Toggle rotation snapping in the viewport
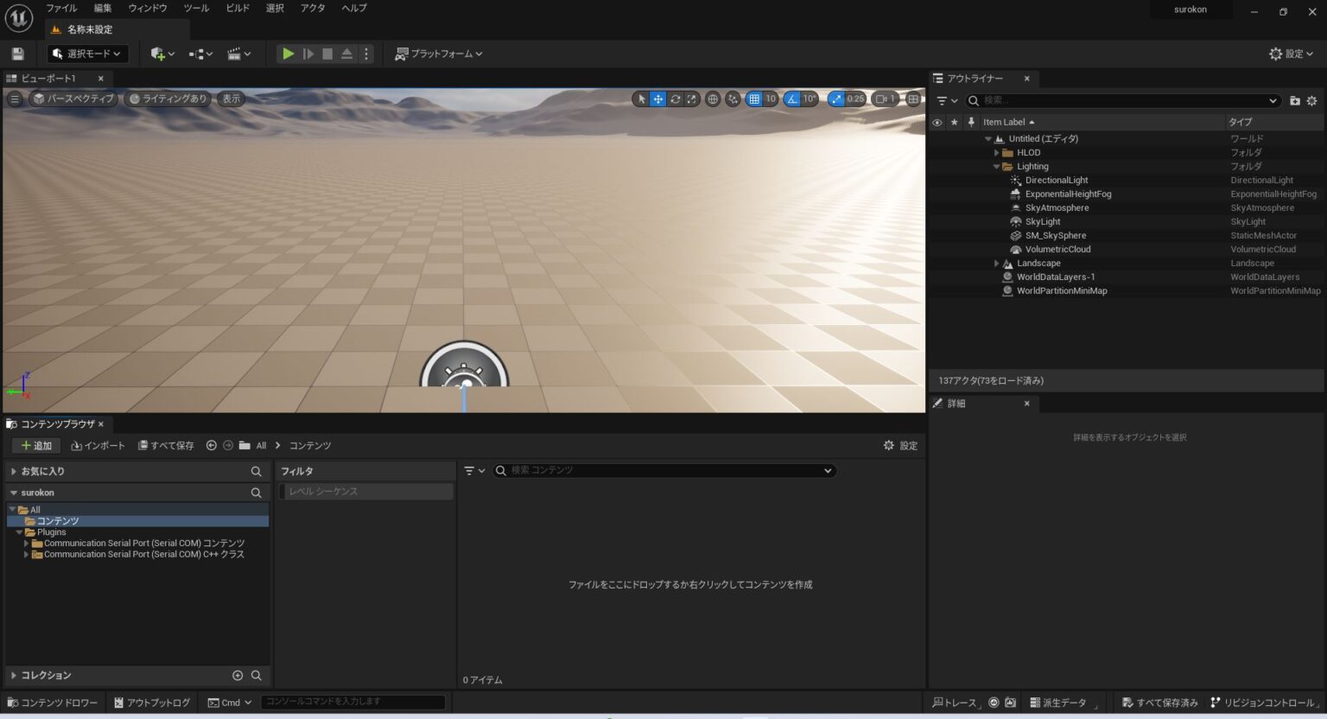Viewport: 1327px width, 719px height. click(791, 99)
